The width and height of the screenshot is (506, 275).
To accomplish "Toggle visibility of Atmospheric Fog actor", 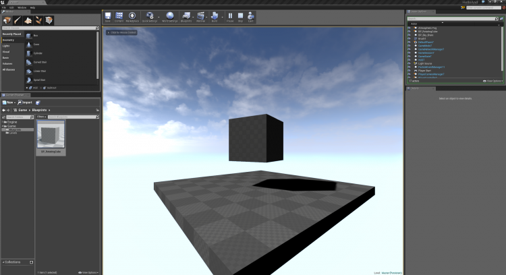I will 409,28.
